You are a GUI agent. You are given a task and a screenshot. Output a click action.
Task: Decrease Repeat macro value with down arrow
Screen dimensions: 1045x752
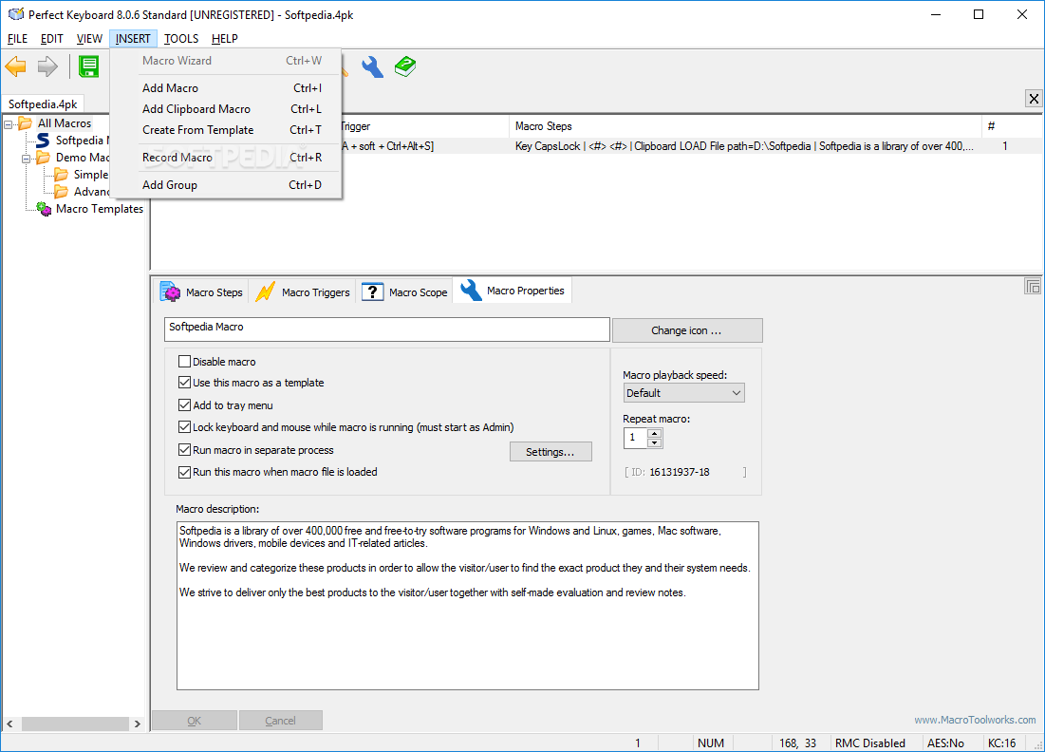click(655, 442)
